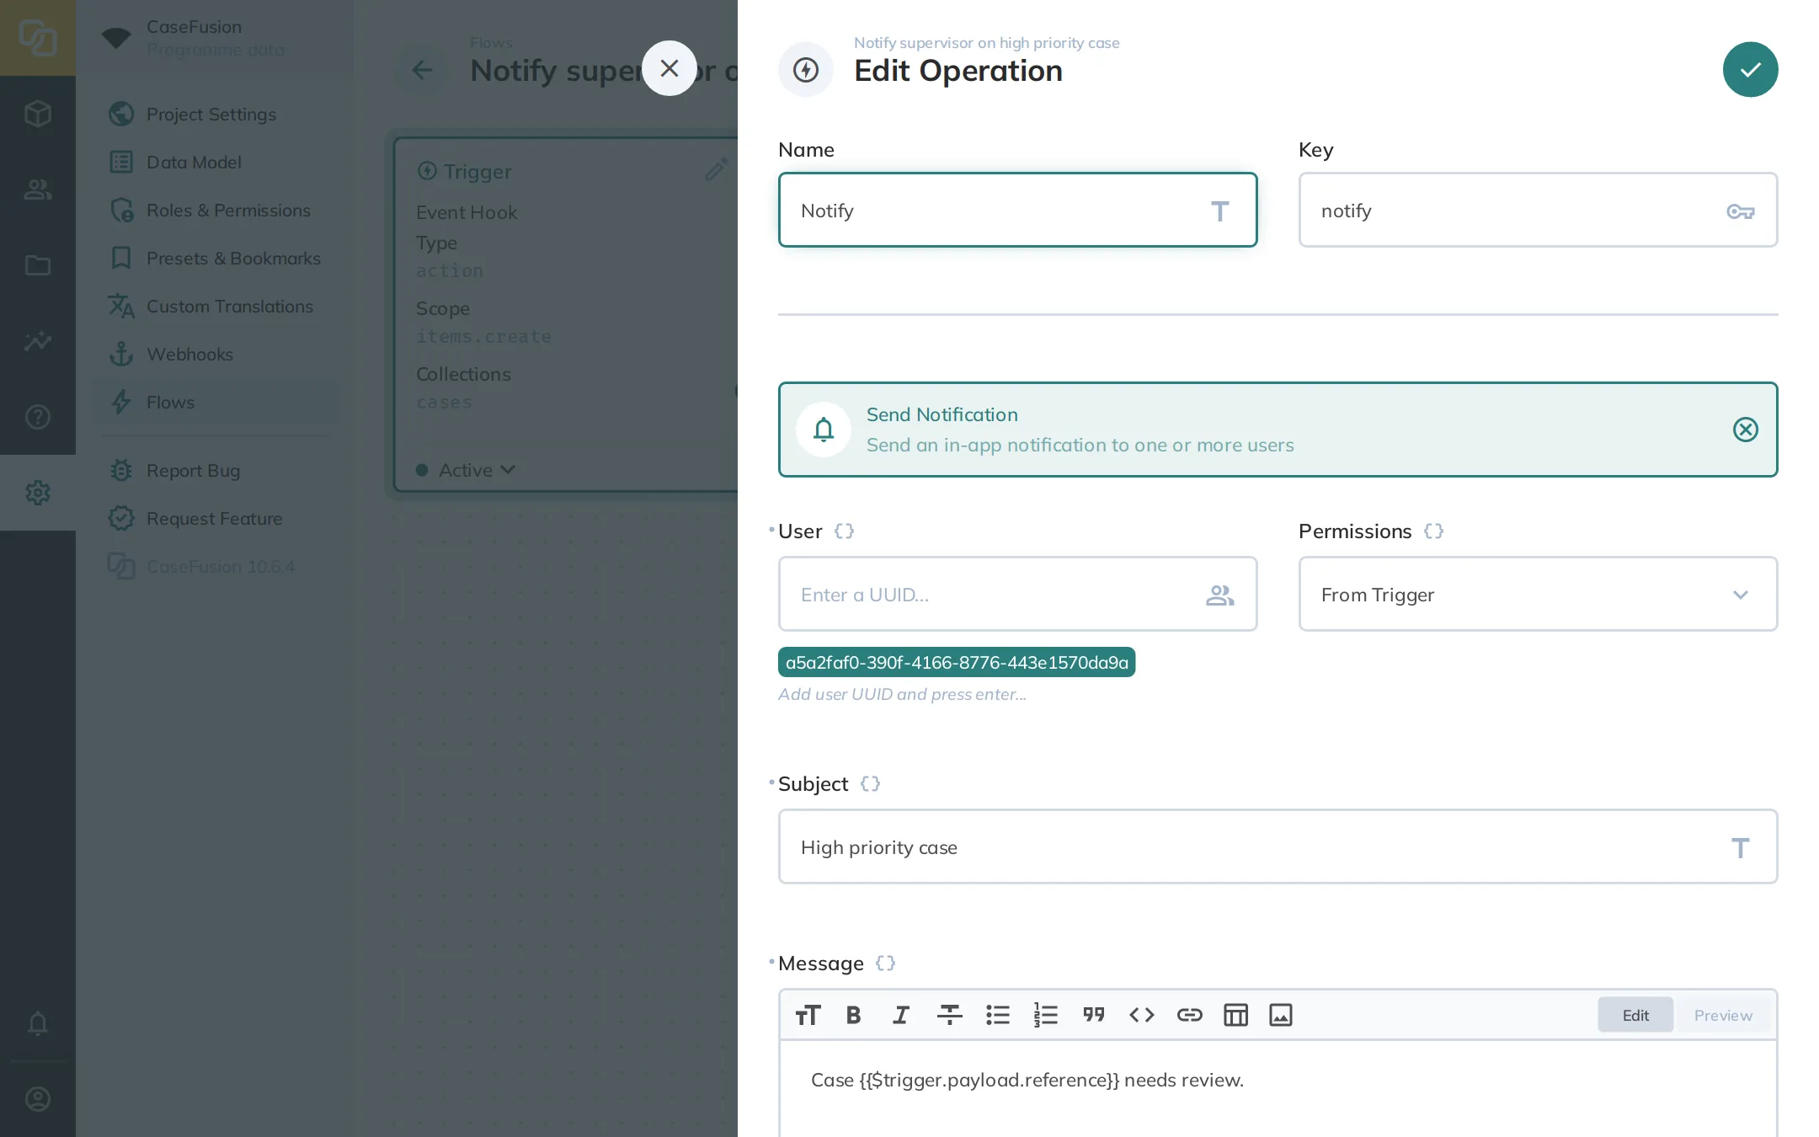Open the notifications bell in the module bar
The height and width of the screenshot is (1137, 1819).
[x=38, y=1023]
